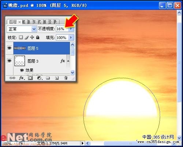Lock transparent pixels icon
Screen dimensions: 183x147
[21, 37]
